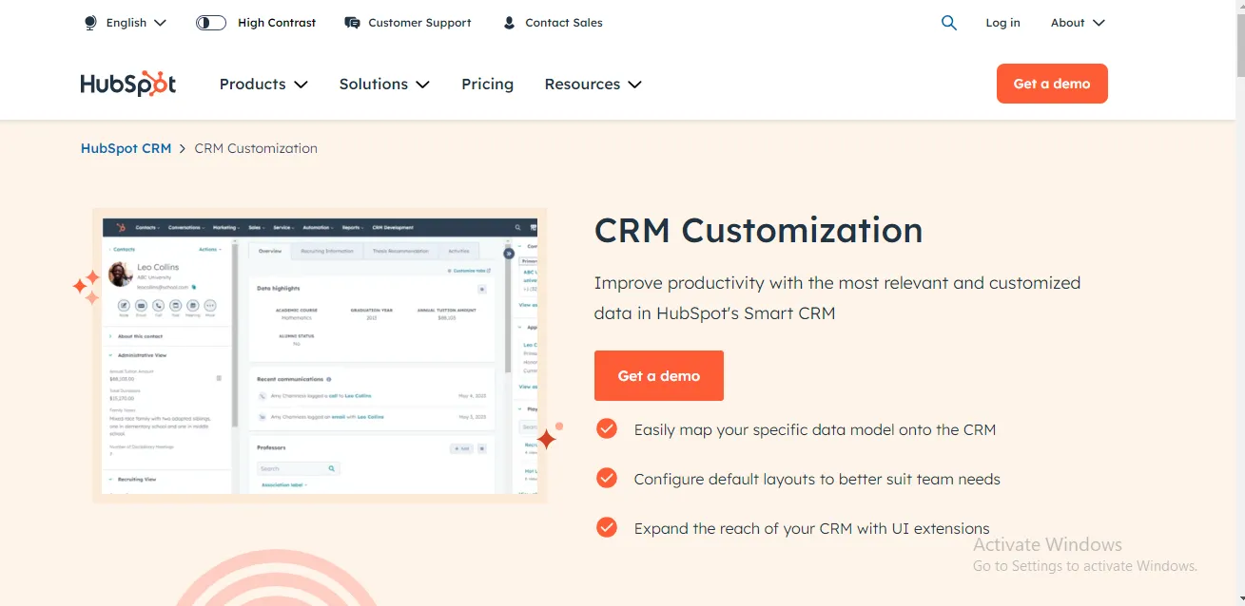Go to HubSpot CRM breadcrumb link

[x=126, y=148]
